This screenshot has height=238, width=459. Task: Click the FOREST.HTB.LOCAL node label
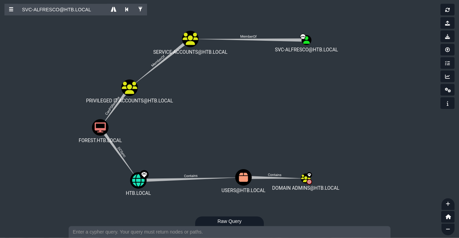click(100, 140)
